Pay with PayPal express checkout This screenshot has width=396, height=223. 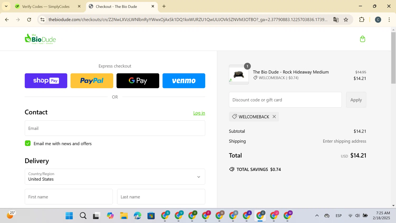(92, 81)
